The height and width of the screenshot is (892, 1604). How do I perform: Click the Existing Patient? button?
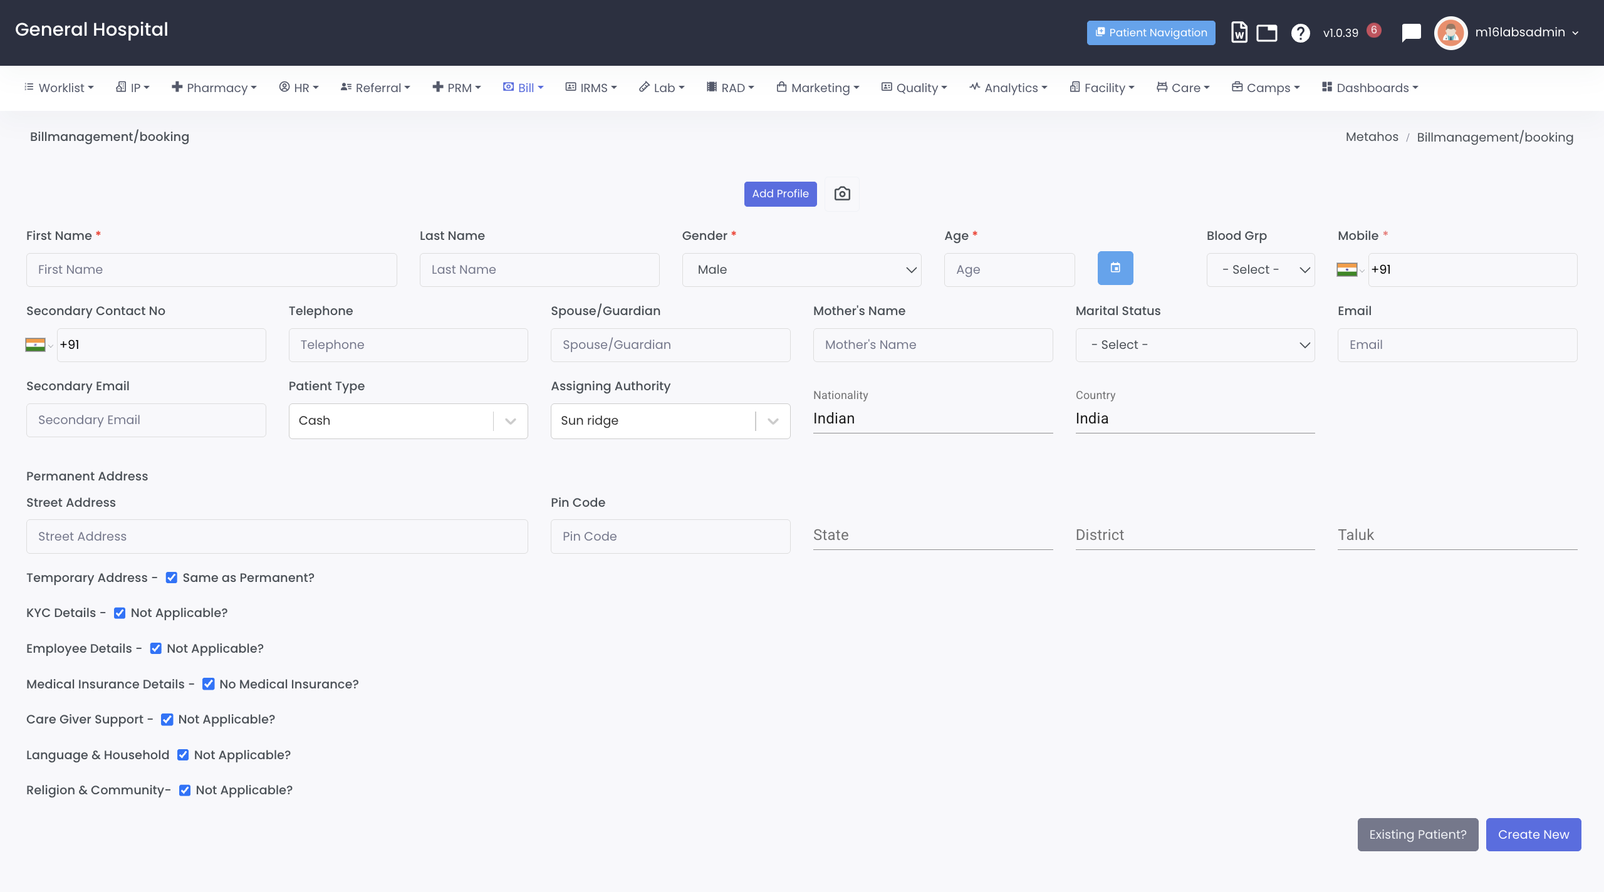click(1417, 834)
